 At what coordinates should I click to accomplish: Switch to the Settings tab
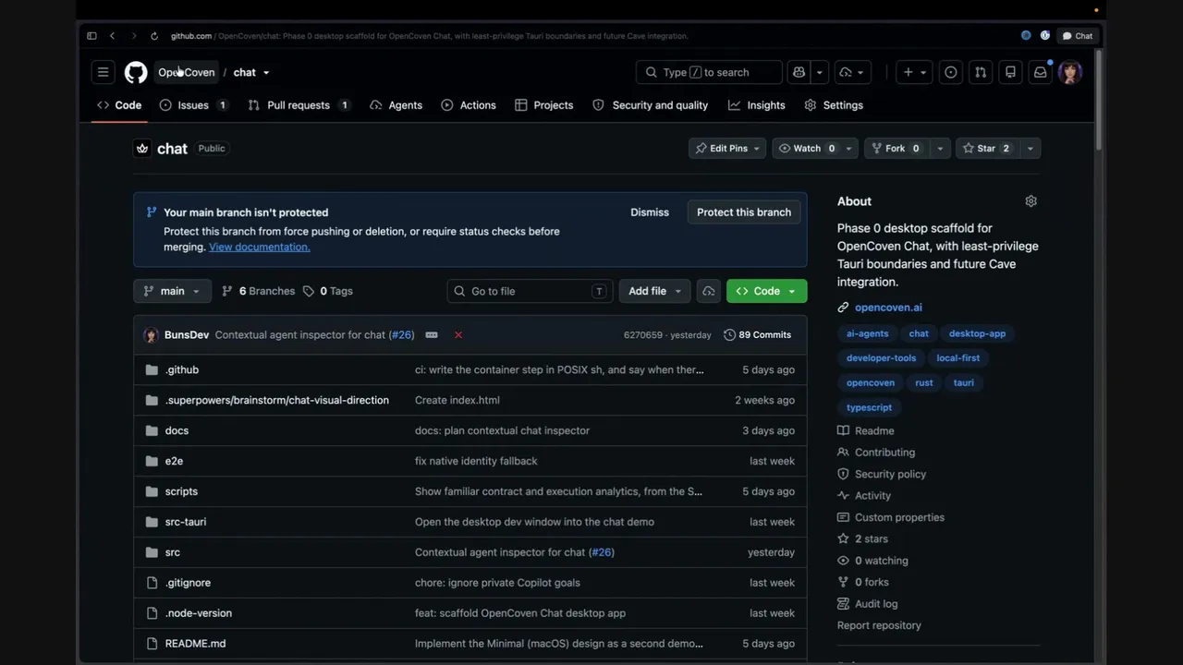834,105
